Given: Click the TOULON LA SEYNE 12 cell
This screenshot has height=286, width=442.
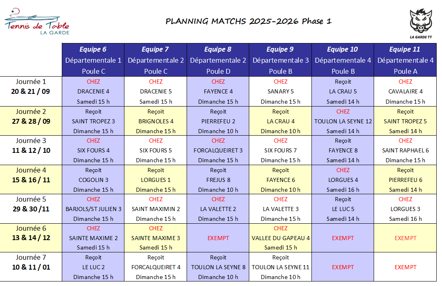Looking at the screenshot, I should (x=343, y=121).
